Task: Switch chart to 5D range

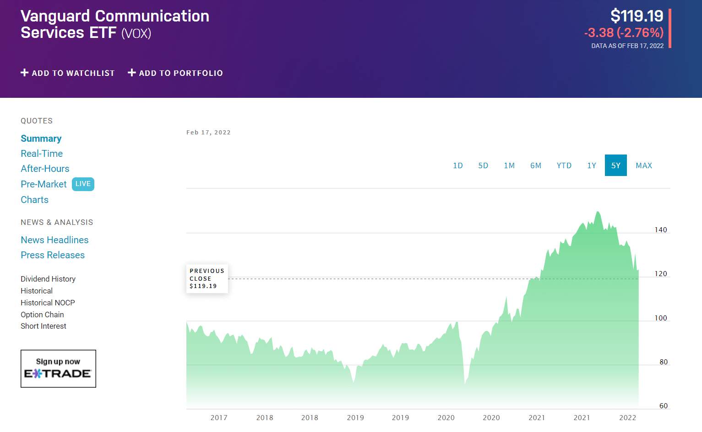Action: (483, 165)
